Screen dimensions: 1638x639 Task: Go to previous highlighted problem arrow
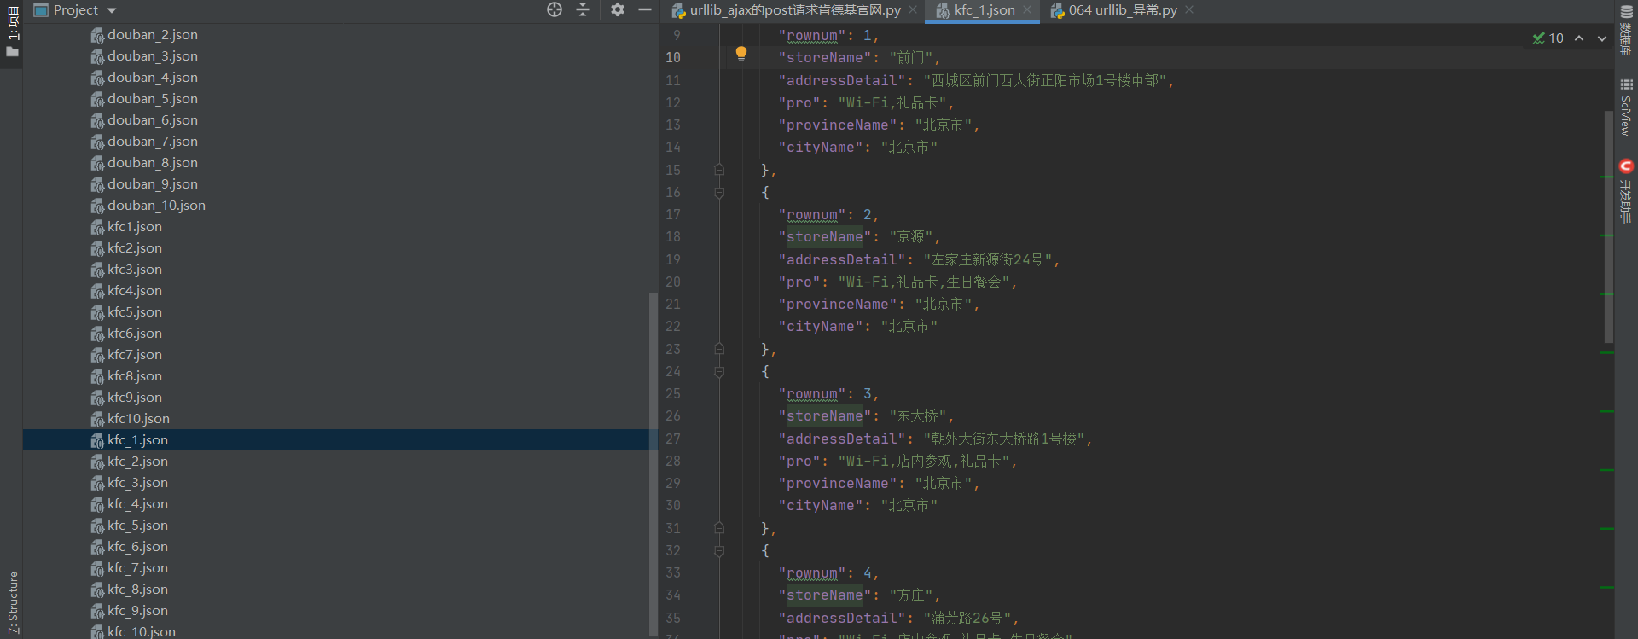click(1579, 38)
